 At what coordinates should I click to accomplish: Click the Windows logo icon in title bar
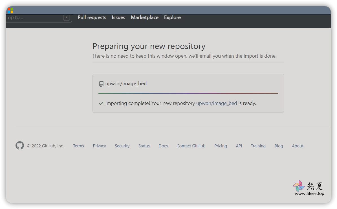pos(10,10)
